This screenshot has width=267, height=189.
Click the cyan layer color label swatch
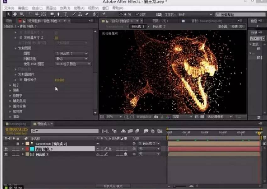click(32, 149)
